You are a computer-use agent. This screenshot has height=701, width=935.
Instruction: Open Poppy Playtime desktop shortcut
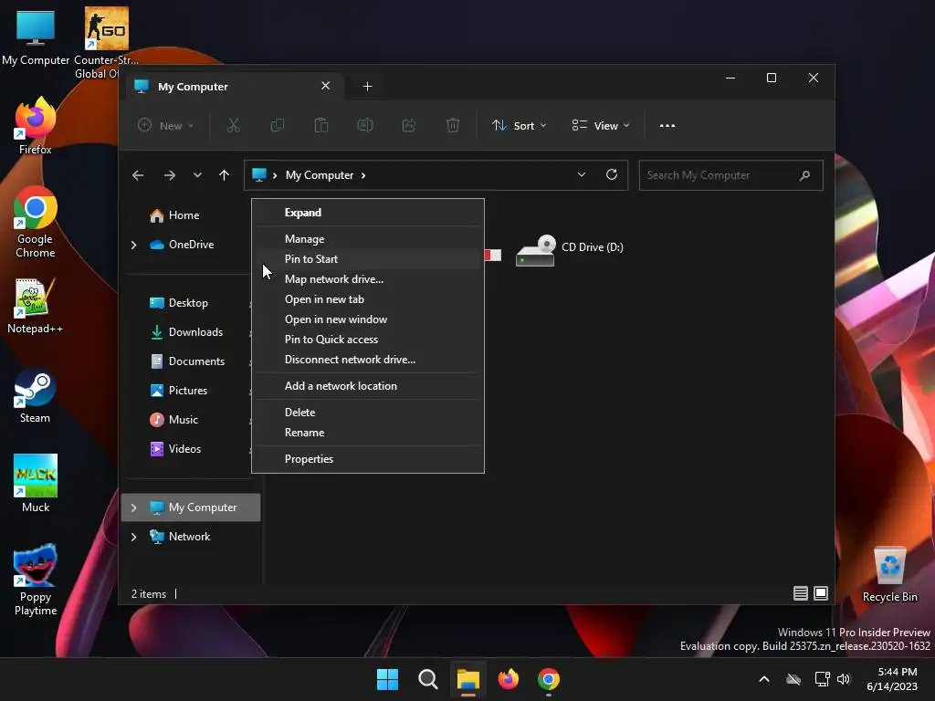[36, 580]
